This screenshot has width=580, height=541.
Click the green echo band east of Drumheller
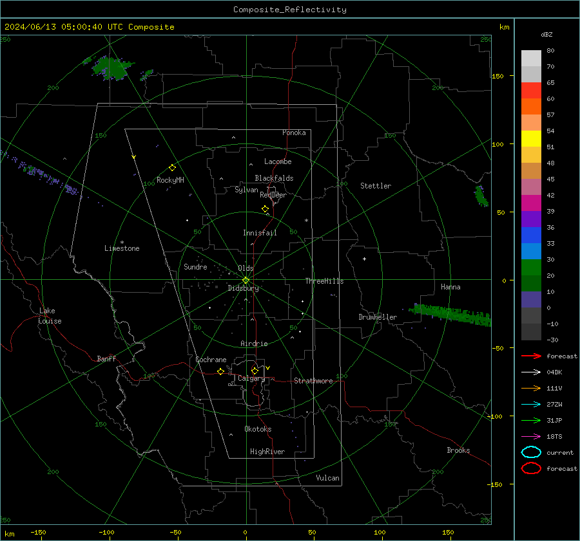pos(450,314)
